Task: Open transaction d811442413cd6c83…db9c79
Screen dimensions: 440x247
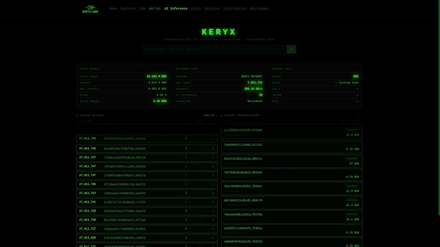Action: point(243,201)
